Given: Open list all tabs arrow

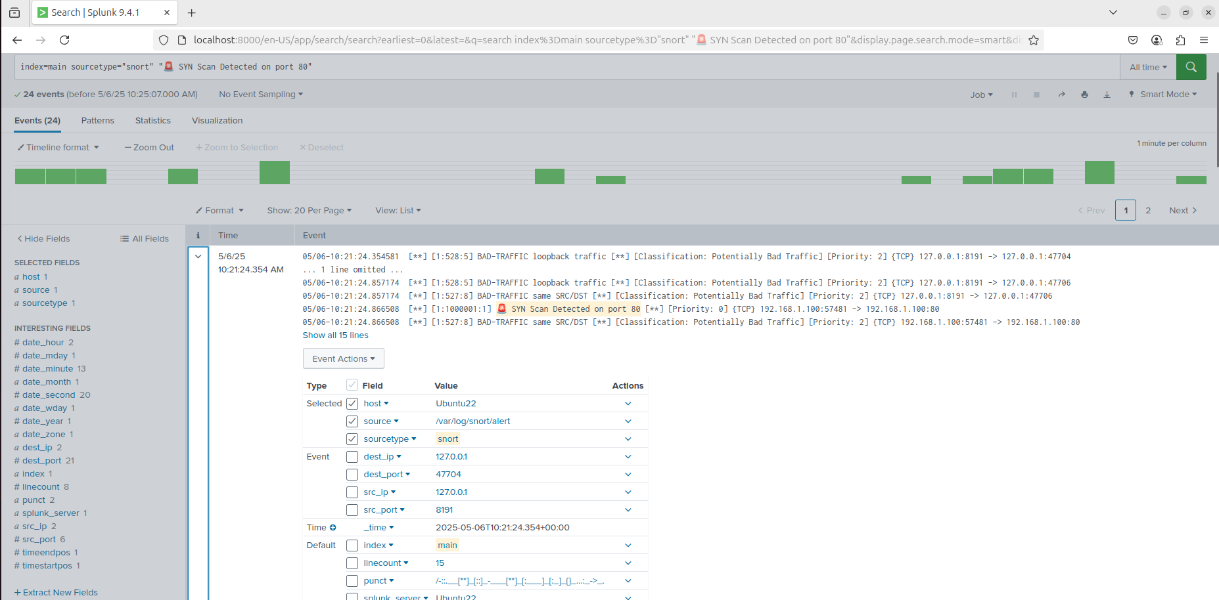Looking at the screenshot, I should click(x=1113, y=12).
